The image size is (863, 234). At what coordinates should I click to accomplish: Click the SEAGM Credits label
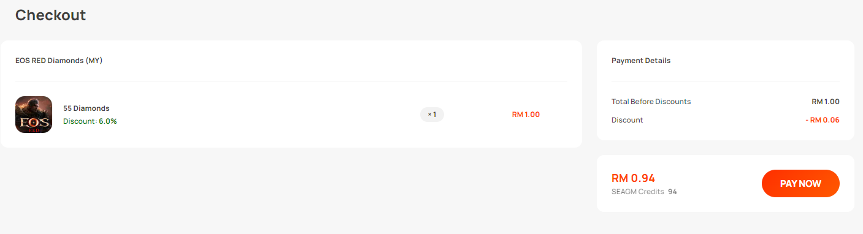638,192
